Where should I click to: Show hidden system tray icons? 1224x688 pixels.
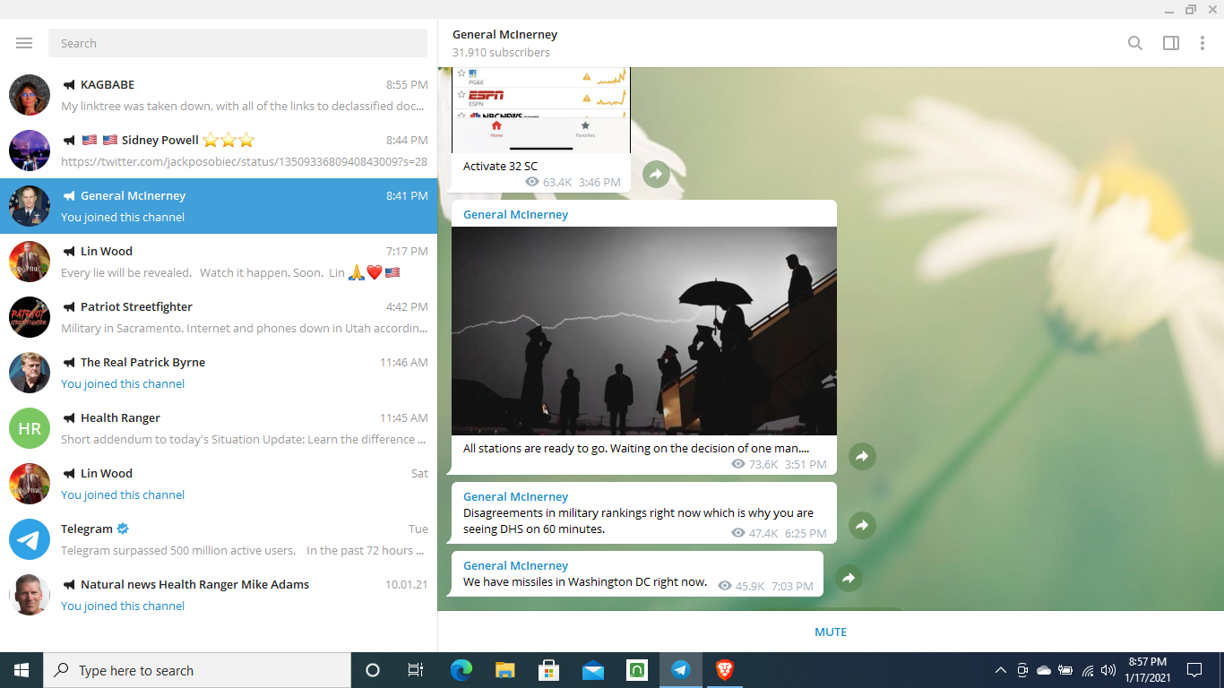[x=1000, y=670]
